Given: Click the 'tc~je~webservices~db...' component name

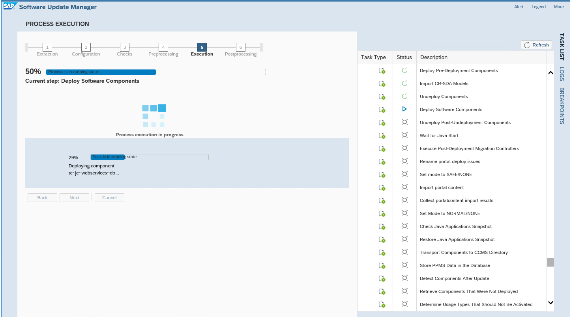Looking at the screenshot, I should point(94,173).
